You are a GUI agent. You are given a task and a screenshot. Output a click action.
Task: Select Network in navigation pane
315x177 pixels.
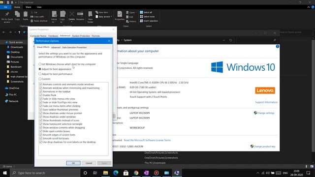[12, 101]
